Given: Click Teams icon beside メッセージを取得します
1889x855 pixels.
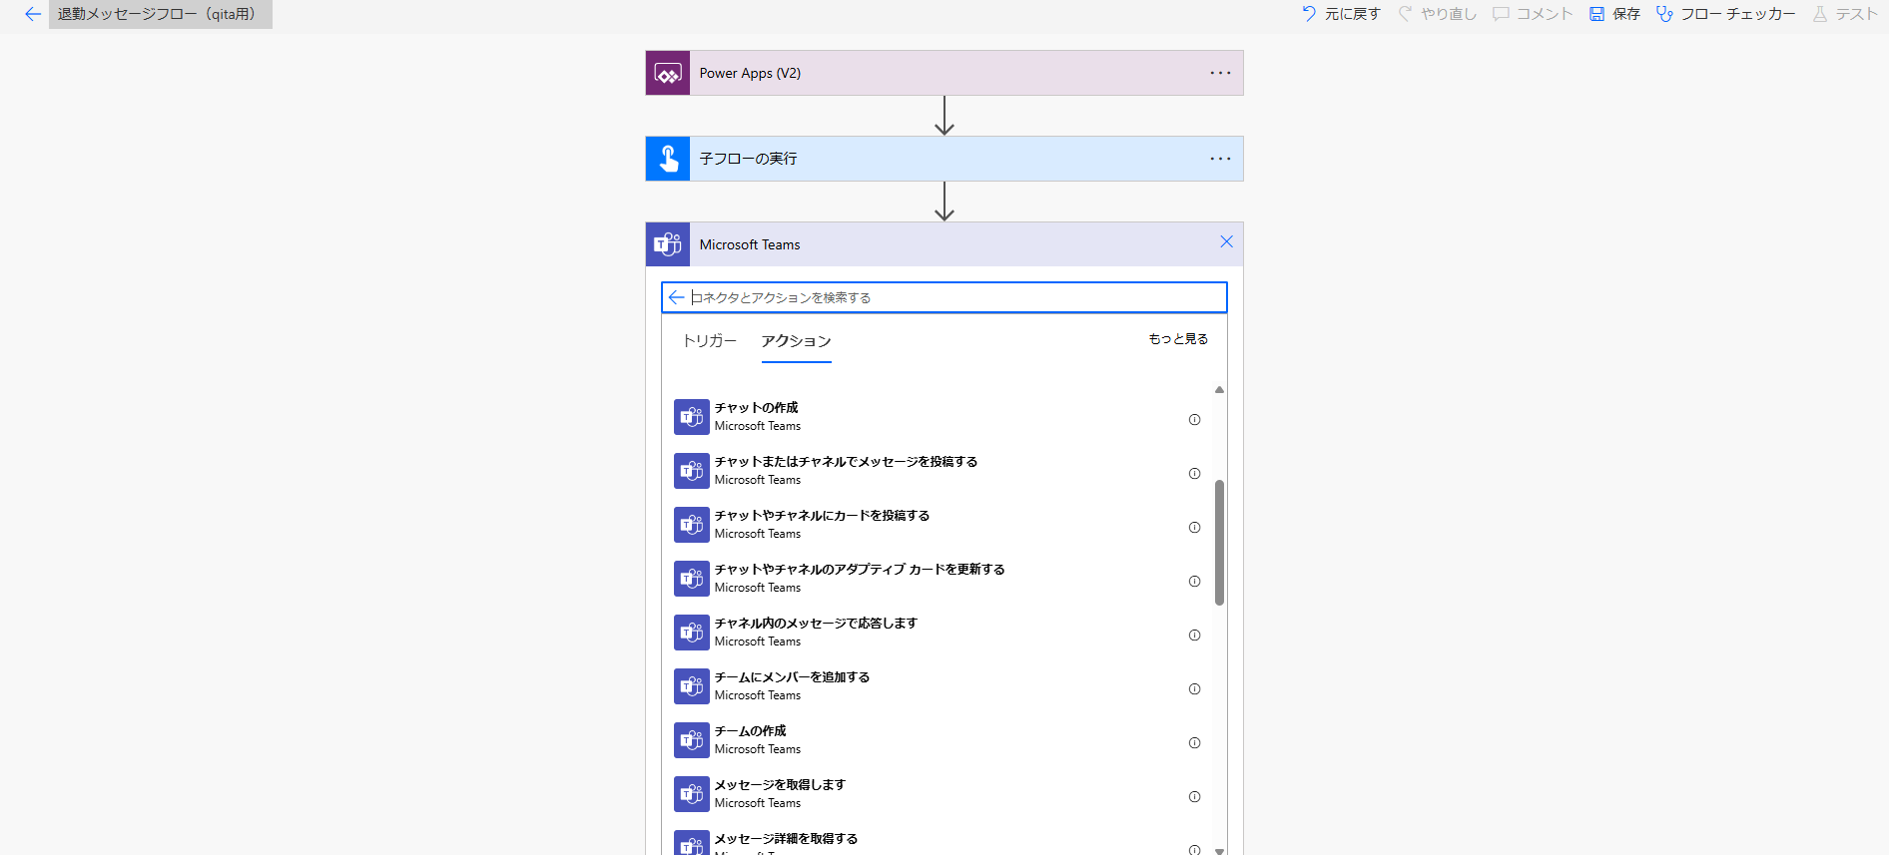Looking at the screenshot, I should point(692,794).
